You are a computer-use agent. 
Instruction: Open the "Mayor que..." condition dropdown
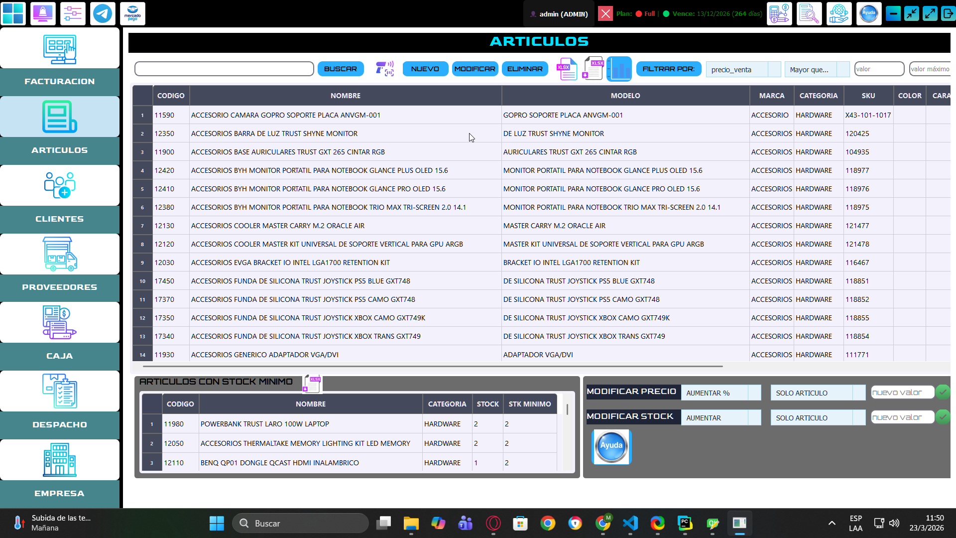tap(843, 69)
